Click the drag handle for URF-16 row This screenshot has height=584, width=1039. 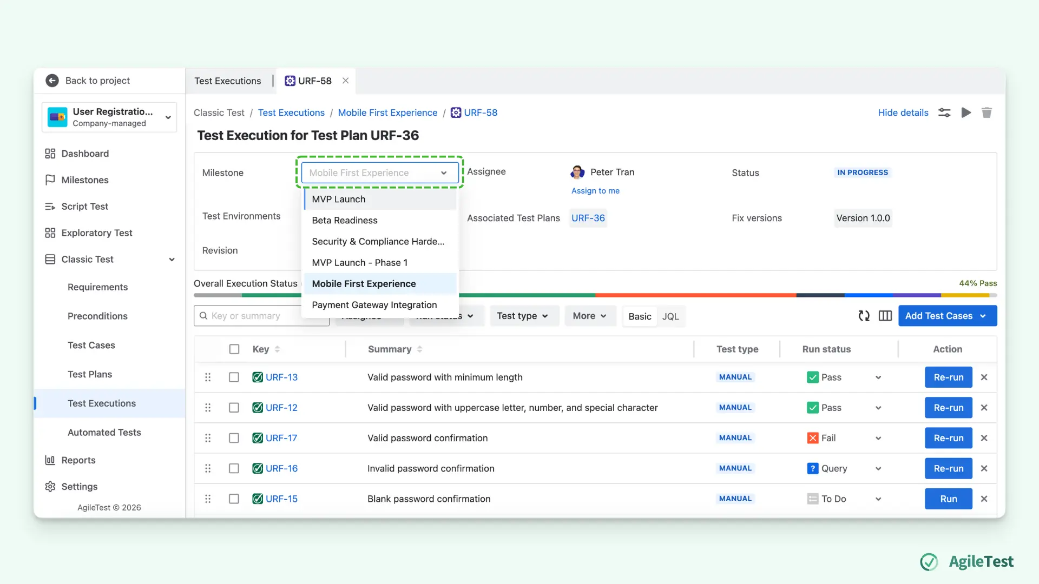(x=208, y=468)
